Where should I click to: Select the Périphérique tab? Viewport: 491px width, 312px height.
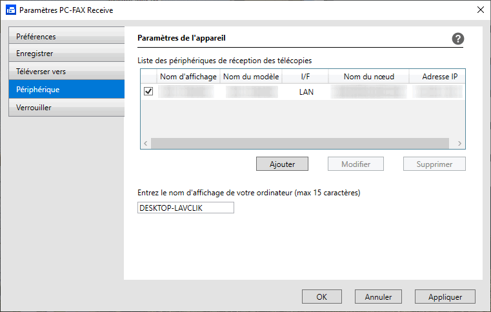click(x=66, y=89)
